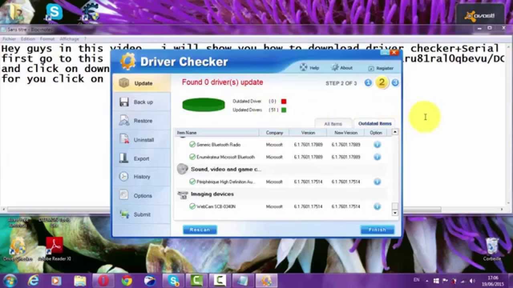Click the Rescan button

[x=200, y=230]
